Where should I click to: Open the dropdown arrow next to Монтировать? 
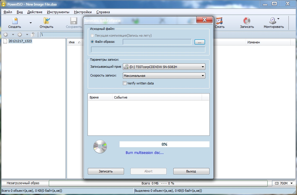tap(278, 19)
